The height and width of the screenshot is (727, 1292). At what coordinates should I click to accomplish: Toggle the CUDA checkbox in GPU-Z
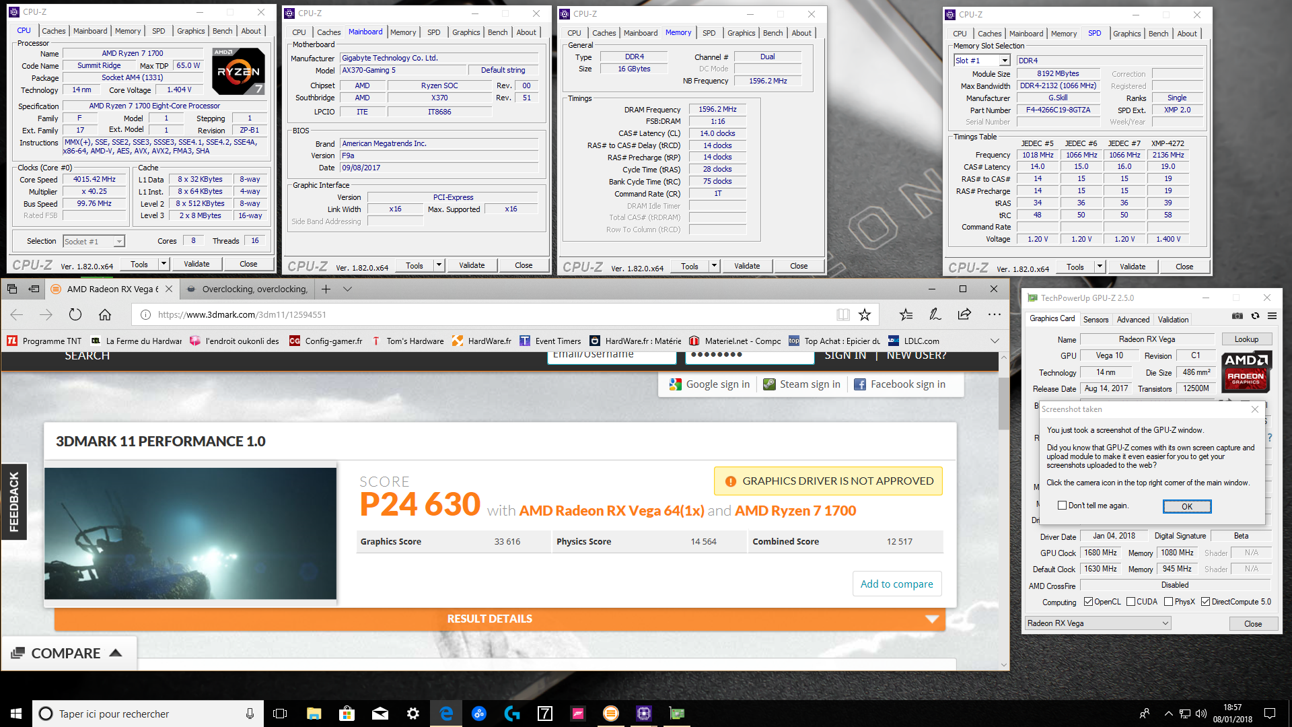click(x=1130, y=602)
